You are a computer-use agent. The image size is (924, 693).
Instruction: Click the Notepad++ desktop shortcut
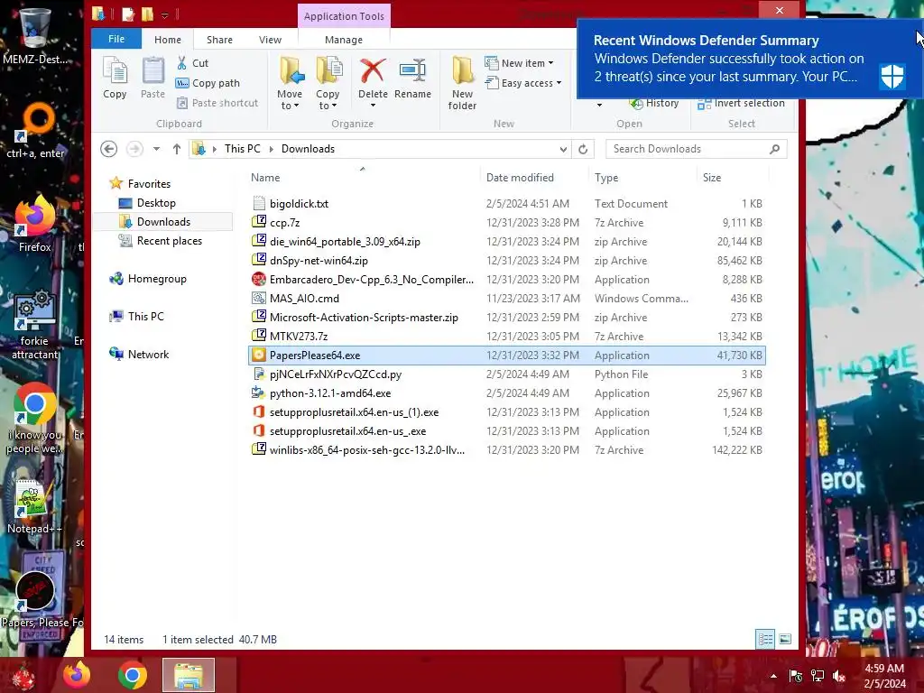[x=33, y=507]
